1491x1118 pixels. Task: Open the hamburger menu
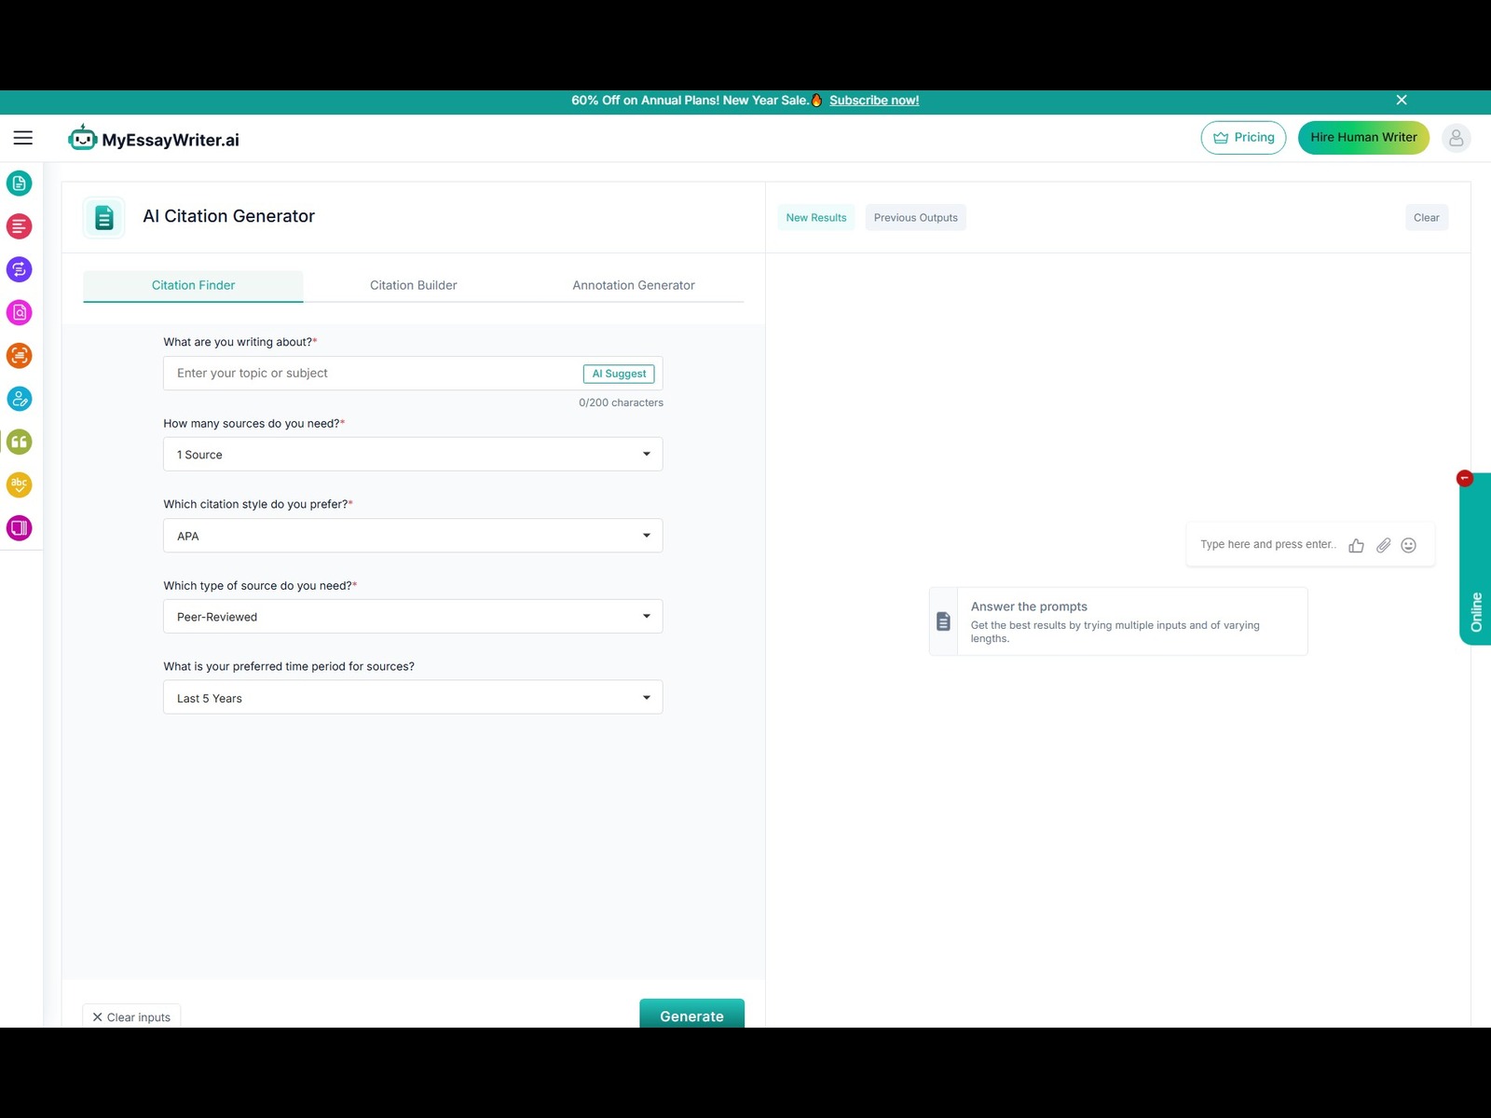[x=23, y=138]
